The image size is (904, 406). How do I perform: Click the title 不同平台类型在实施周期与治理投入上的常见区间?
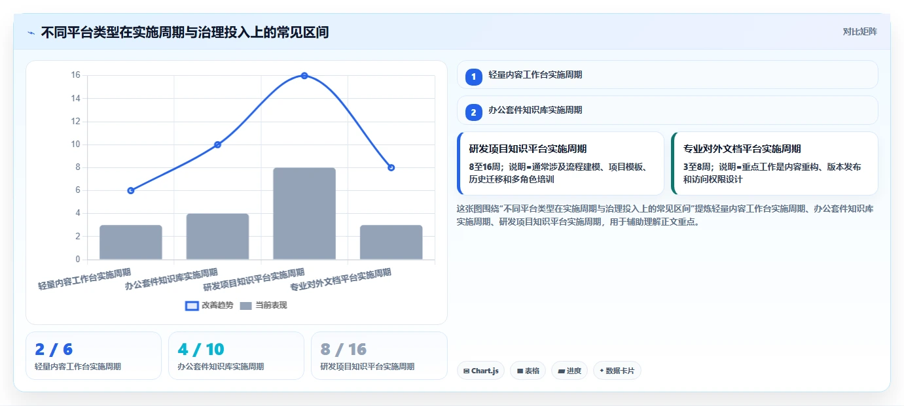click(x=185, y=32)
